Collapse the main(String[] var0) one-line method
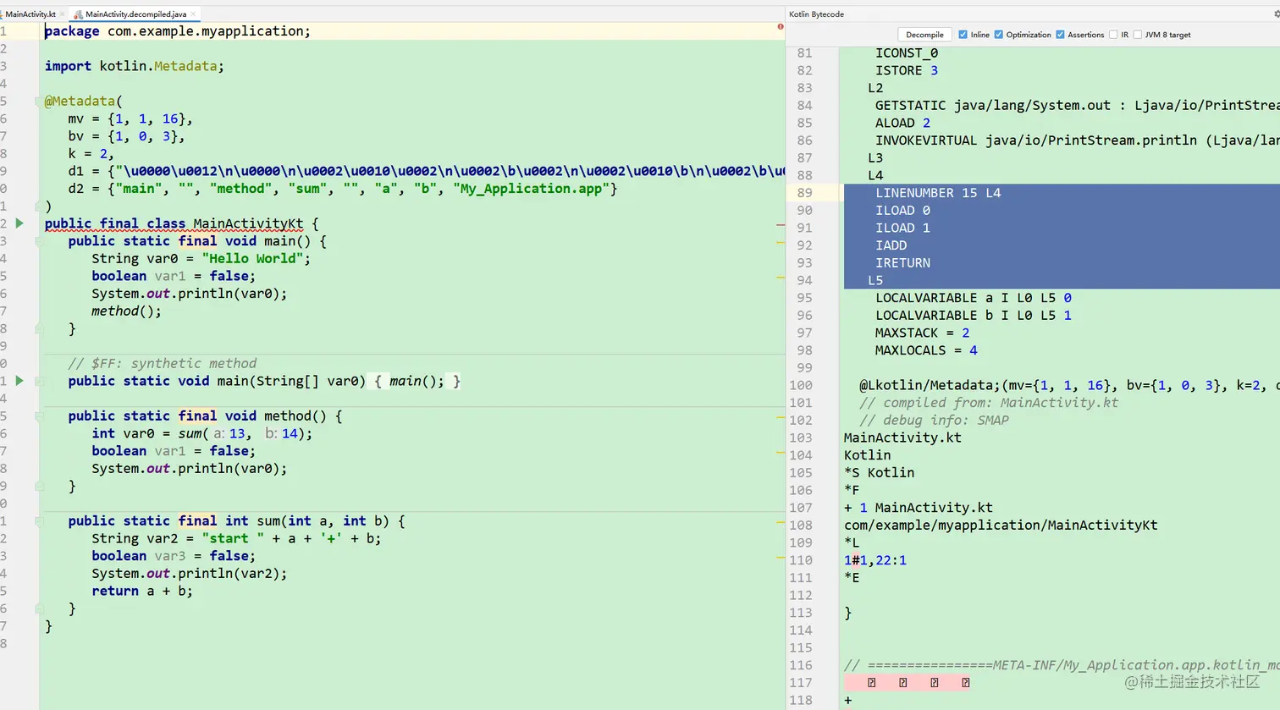Image resolution: width=1280 pixels, height=710 pixels. tap(39, 381)
